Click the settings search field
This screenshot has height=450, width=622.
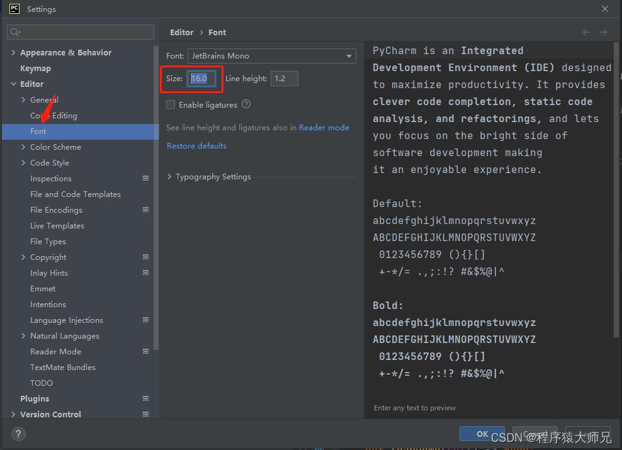click(81, 32)
